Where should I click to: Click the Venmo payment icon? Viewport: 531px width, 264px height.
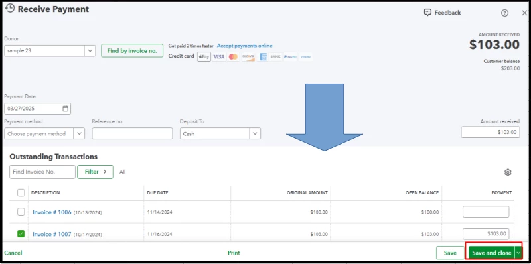tap(305, 57)
